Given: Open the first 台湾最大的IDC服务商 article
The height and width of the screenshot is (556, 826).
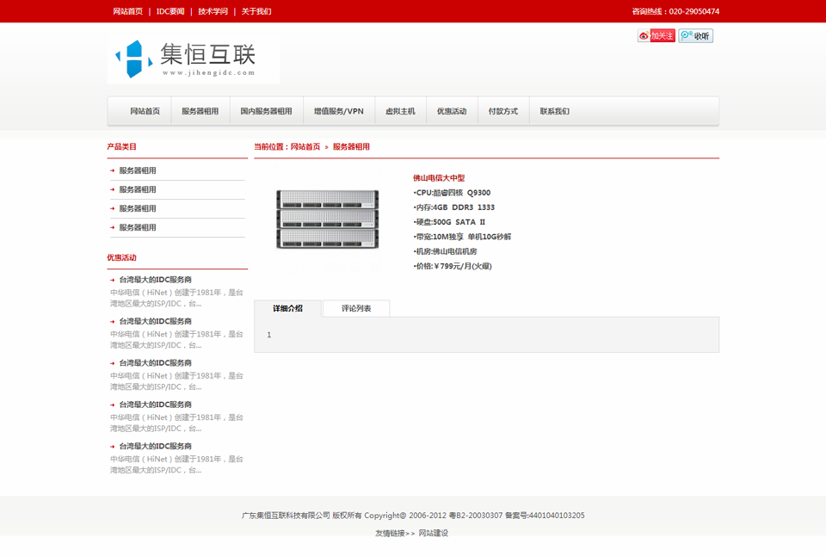Looking at the screenshot, I should 155,280.
